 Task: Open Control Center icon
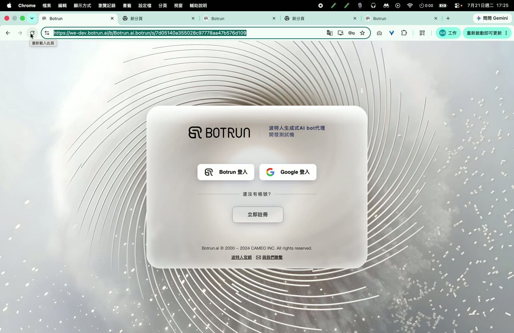458,5
